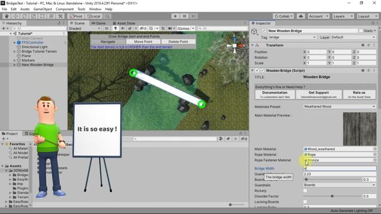Enable the Lacking Boards checkbox
The height and width of the screenshot is (214, 381).
pos(305,202)
